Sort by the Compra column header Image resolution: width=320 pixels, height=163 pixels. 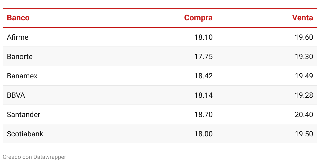pyautogui.click(x=198, y=18)
